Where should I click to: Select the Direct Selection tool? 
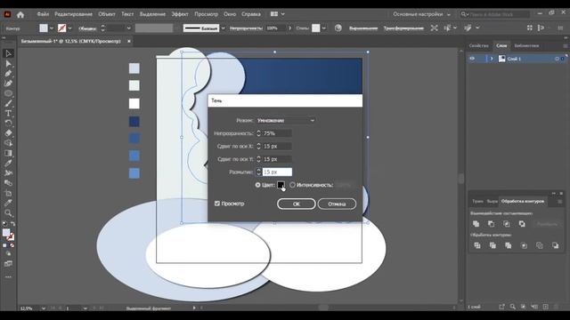click(x=8, y=64)
